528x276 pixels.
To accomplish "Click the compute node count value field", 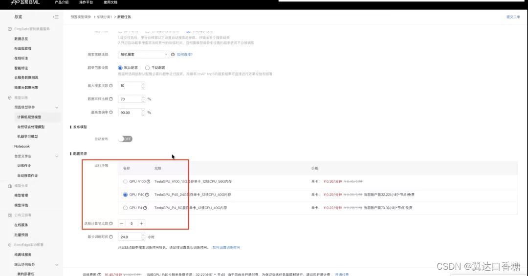I will pos(132,224).
